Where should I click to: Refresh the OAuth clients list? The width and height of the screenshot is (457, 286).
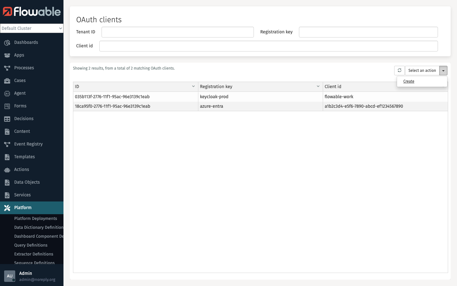coord(399,70)
